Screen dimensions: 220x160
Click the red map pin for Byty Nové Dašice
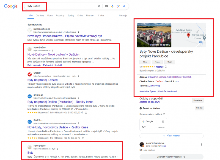188,35
